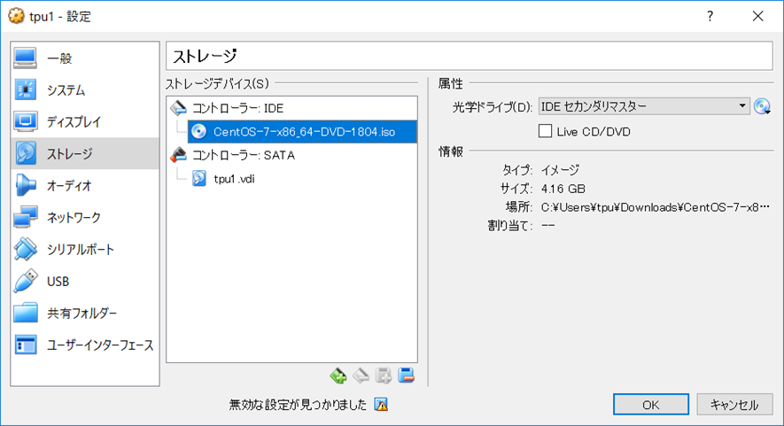Image resolution: width=784 pixels, height=426 pixels.
Task: Click the add storage controller icon
Action: (x=338, y=376)
